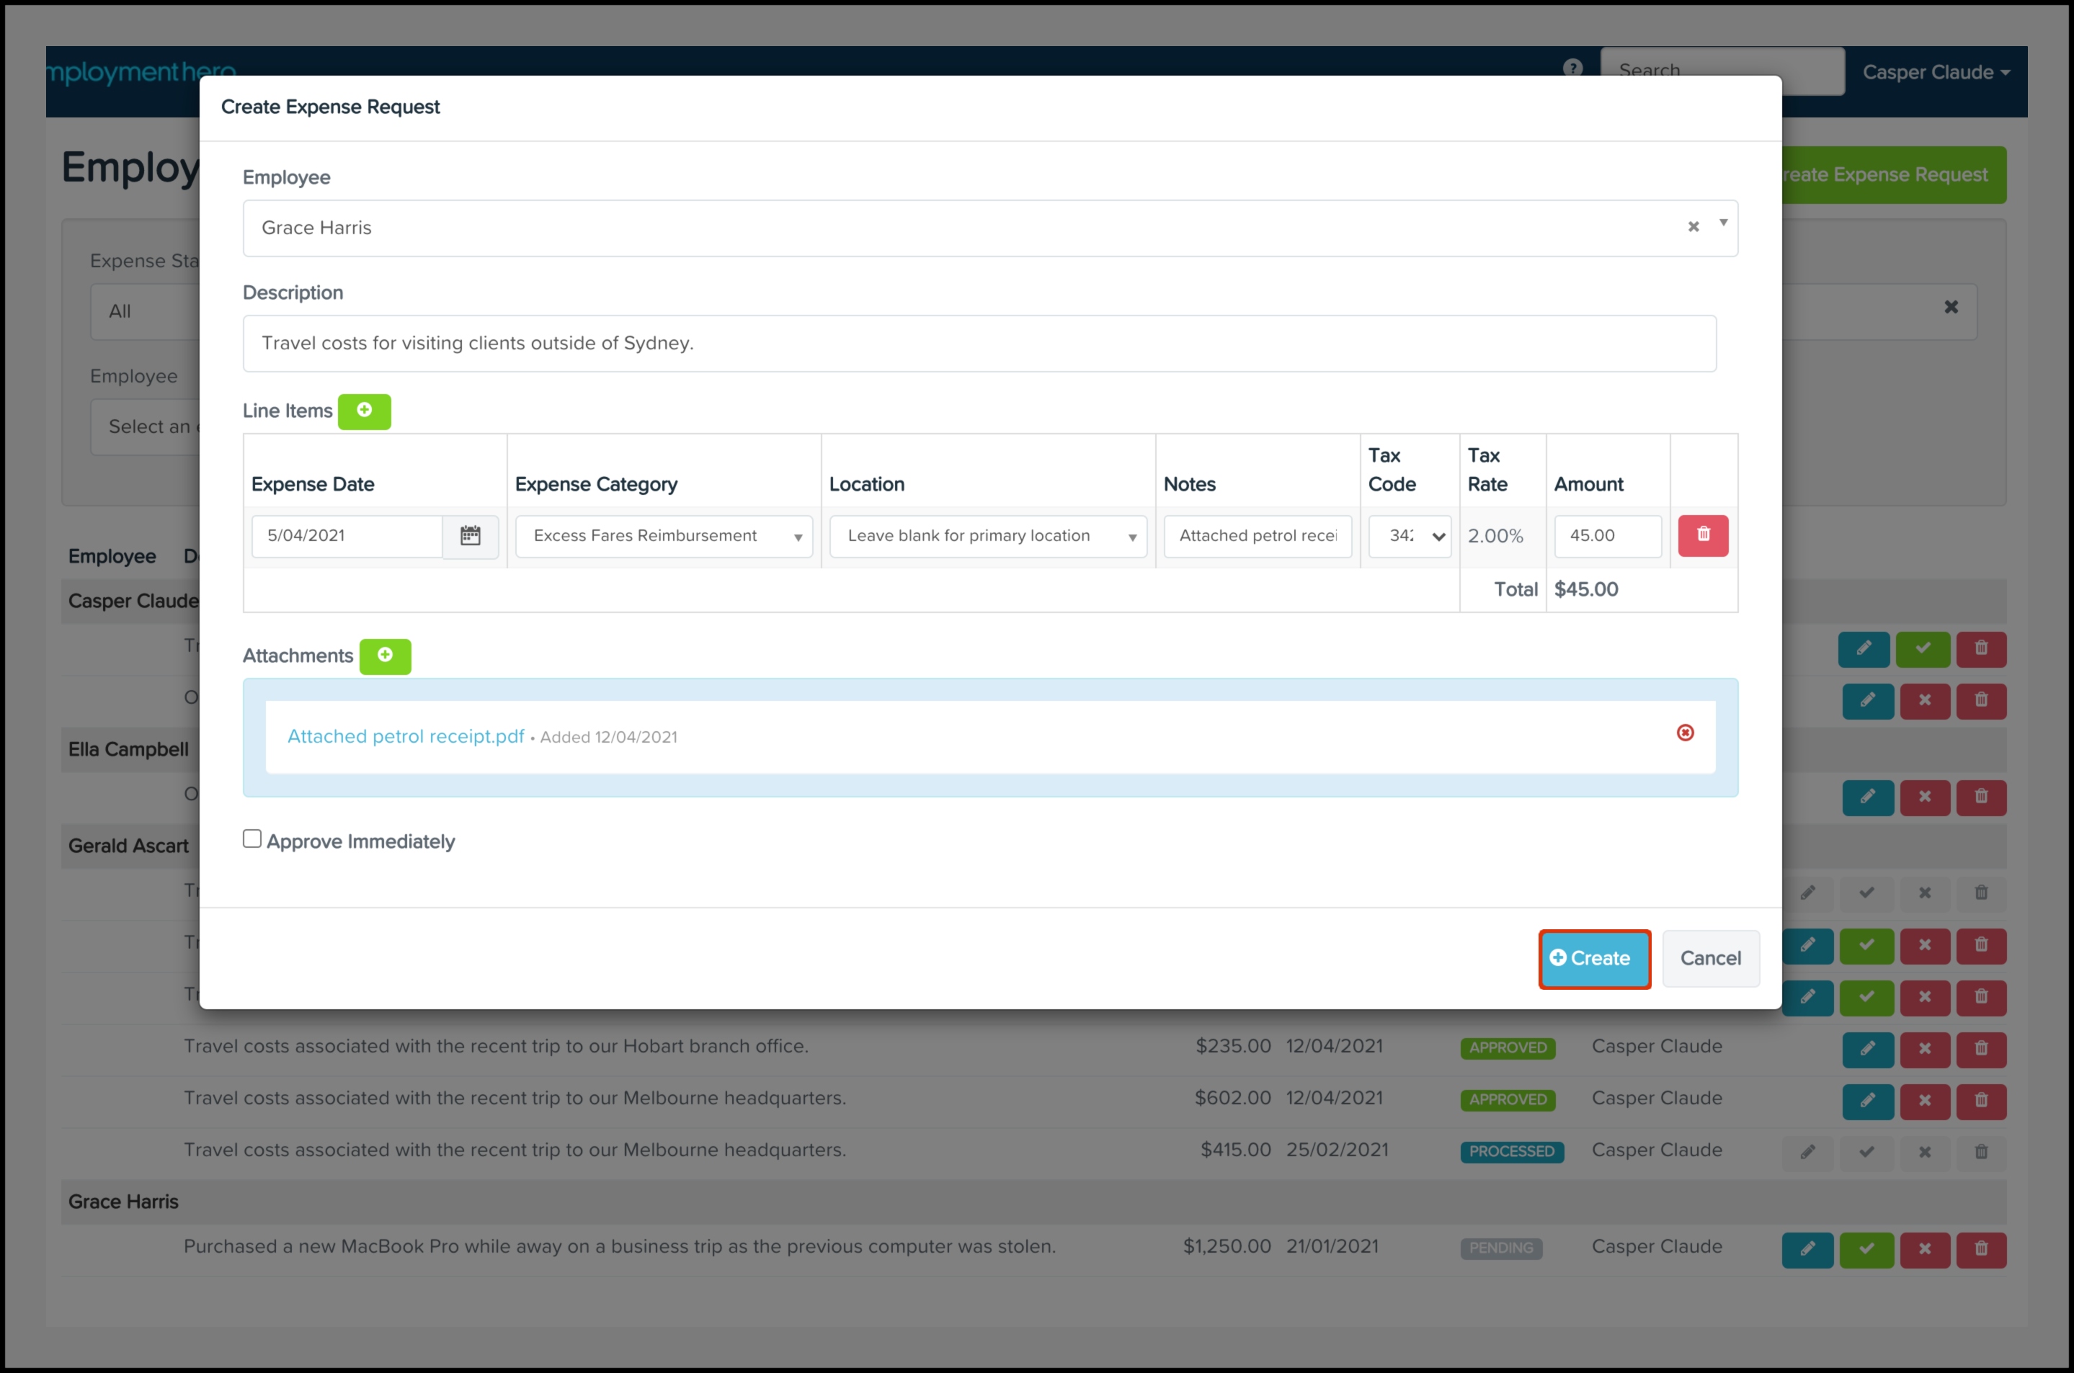The width and height of the screenshot is (2074, 1373).
Task: Click the green add Line Items plus icon
Action: click(x=365, y=411)
